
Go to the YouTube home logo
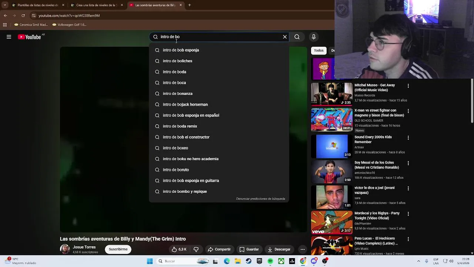29,37
